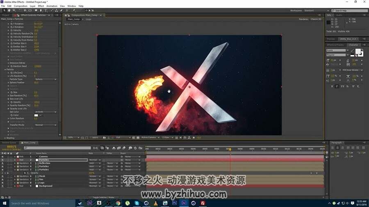This screenshot has width=369, height=207.
Task: Select the Horizontal Type tool
Action: (x=46, y=11)
